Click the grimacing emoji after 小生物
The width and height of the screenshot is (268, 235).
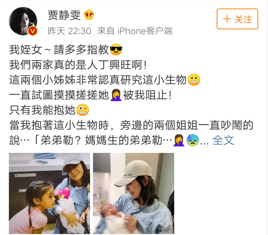click(194, 80)
